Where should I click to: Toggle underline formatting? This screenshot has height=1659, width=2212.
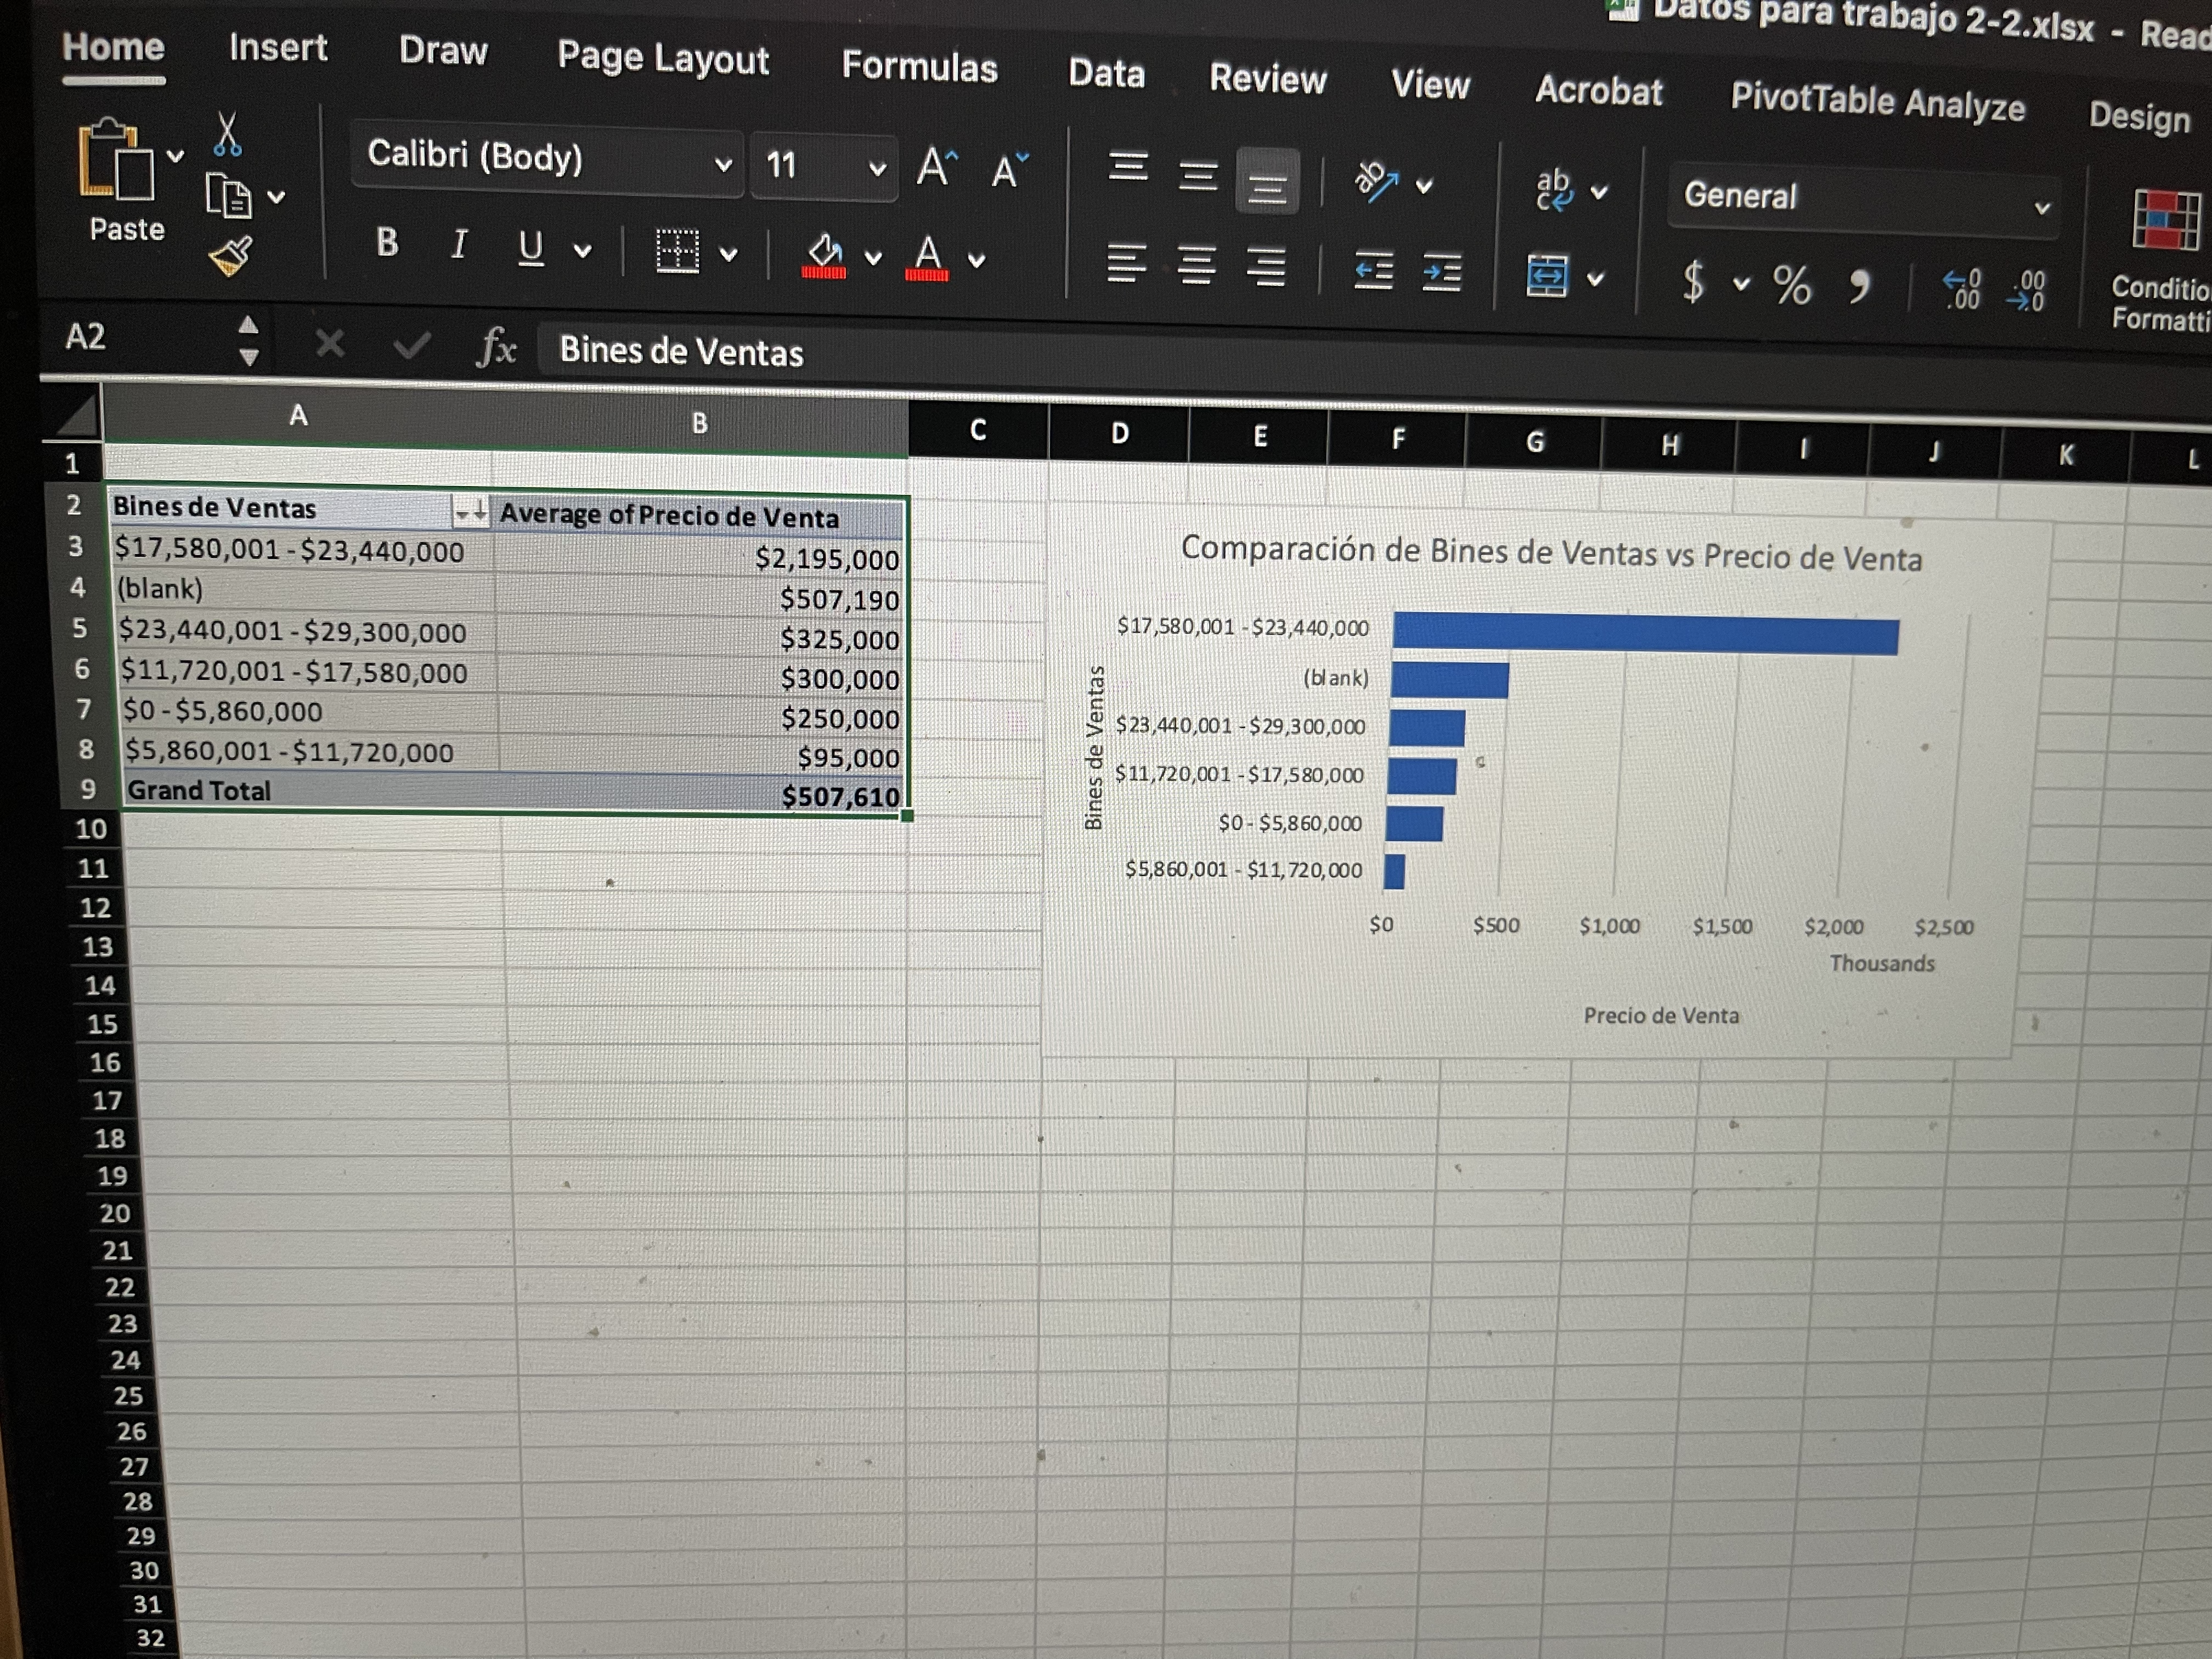(530, 247)
